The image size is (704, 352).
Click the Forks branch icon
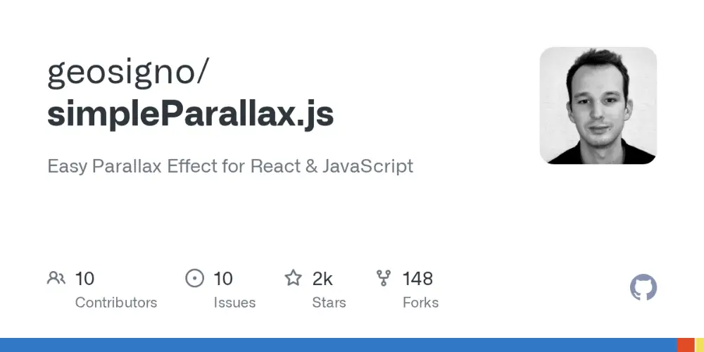[384, 278]
